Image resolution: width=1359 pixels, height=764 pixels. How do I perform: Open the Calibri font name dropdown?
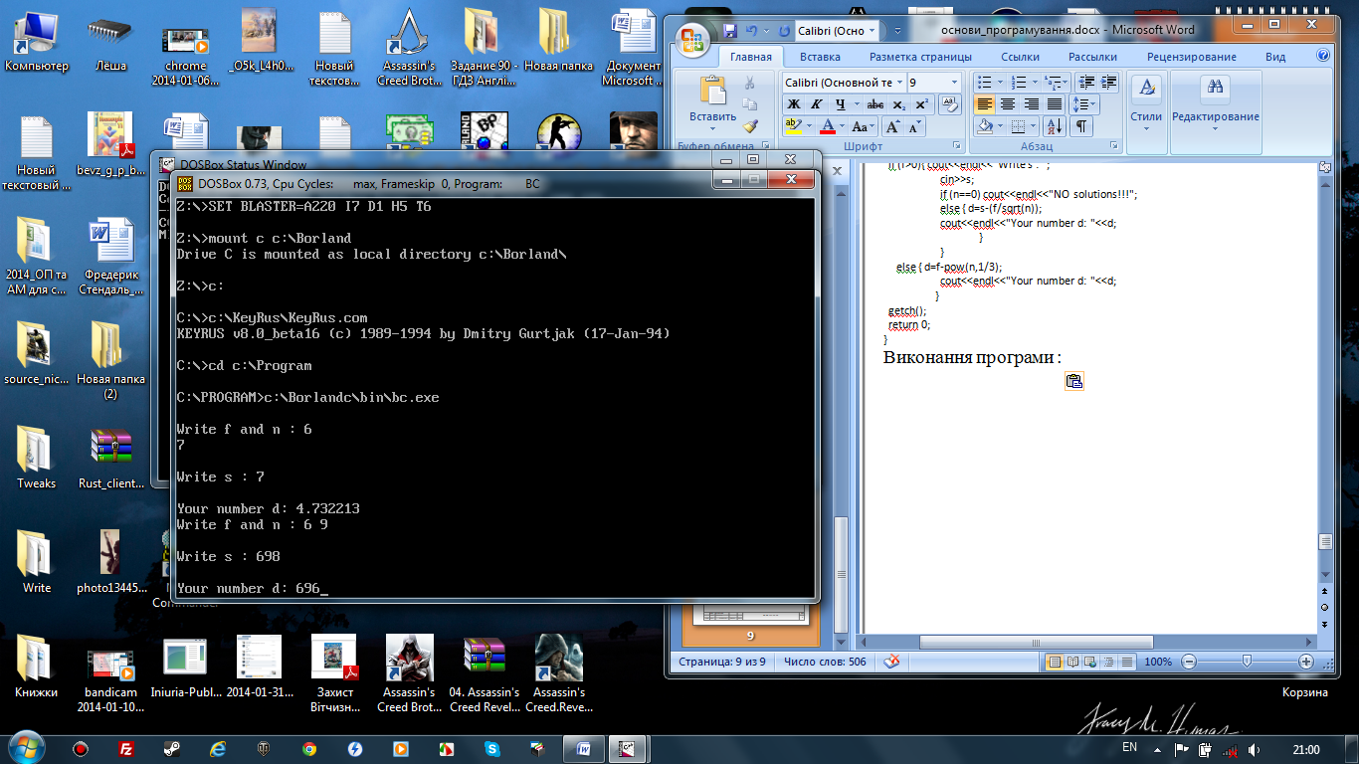(899, 83)
